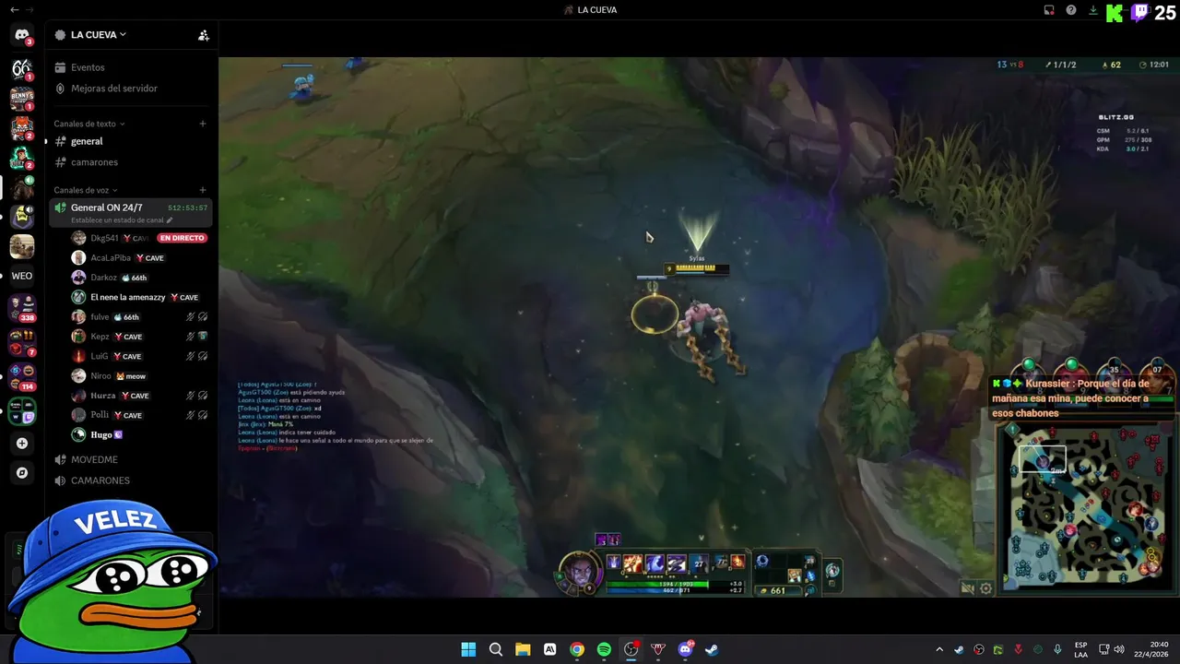Viewport: 1180px width, 664px height.
Task: Open General ON 24/7 voice channel
Action: tap(131, 213)
